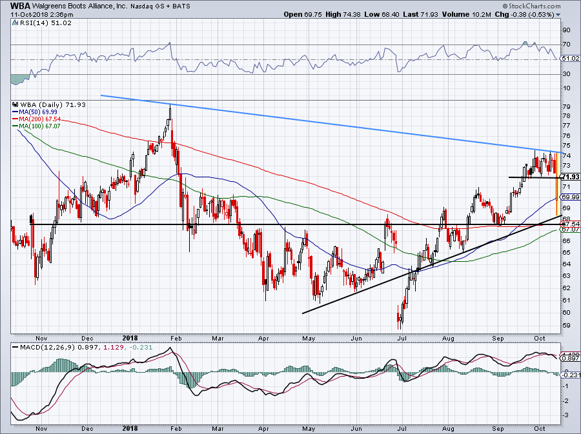Click the 'Nasdaq GS + BATS' exchange label
Image resolution: width=581 pixels, height=434 pixels.
pos(160,6)
